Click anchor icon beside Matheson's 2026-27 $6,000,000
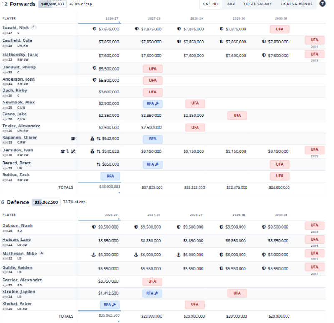Screen dimensions: 334x323 pyautogui.click(x=94, y=255)
